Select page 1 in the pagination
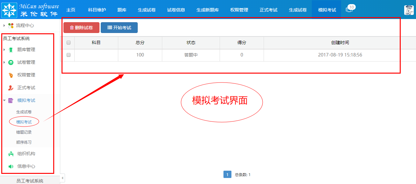 (227, 174)
